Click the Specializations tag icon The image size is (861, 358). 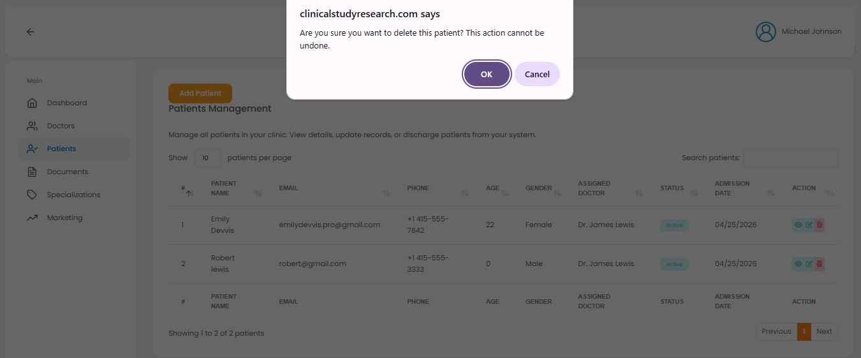pos(32,195)
